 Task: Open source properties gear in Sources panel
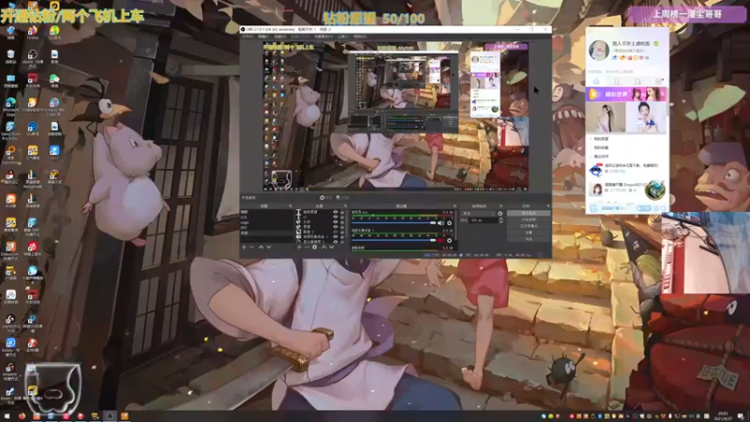[x=315, y=247]
